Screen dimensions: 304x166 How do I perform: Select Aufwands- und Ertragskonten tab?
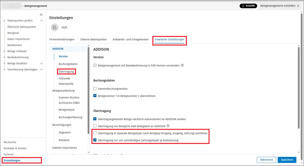(x=130, y=39)
